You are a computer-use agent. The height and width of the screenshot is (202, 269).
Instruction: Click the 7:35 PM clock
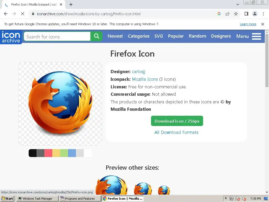tap(255, 199)
